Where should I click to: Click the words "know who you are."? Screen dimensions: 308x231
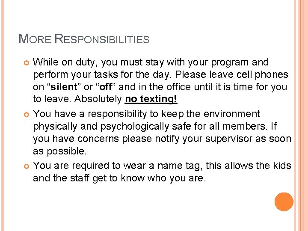pos(170,178)
